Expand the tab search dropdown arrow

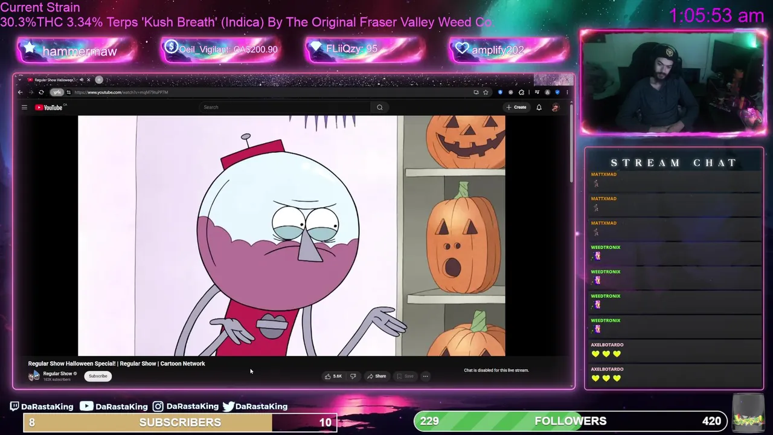pos(19,80)
